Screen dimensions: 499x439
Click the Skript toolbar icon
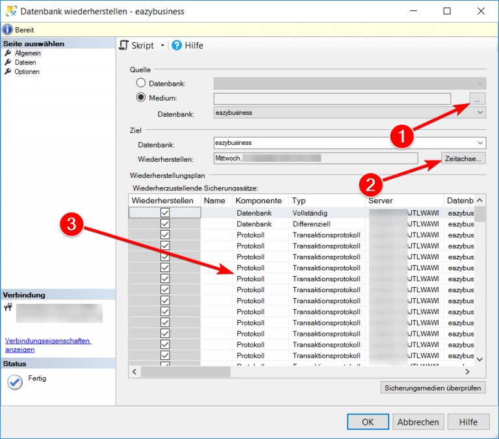coord(124,45)
